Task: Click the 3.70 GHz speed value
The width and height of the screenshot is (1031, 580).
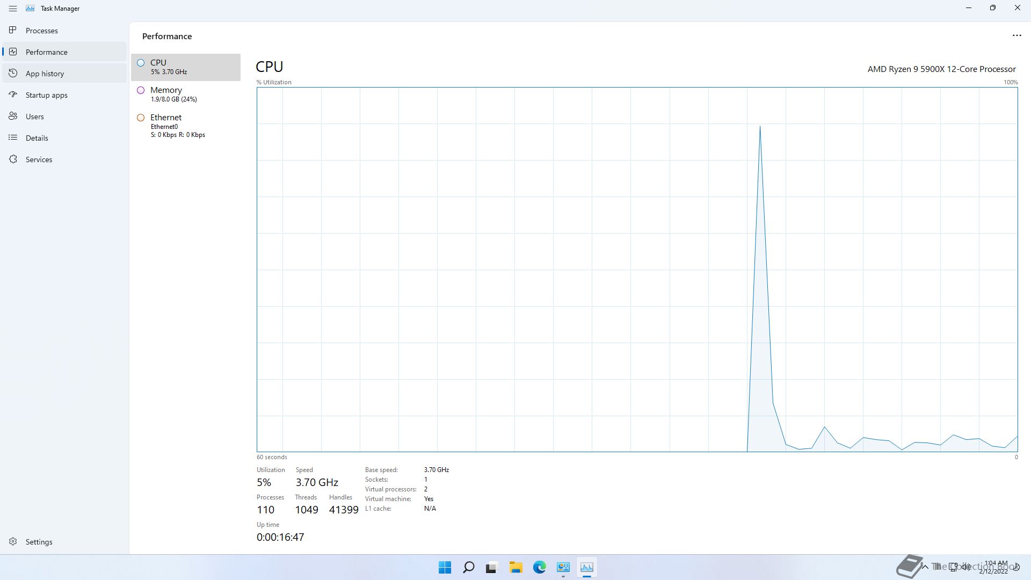Action: [x=317, y=482]
